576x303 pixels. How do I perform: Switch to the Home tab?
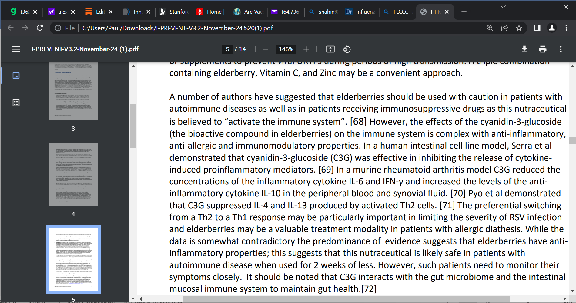coord(211,12)
